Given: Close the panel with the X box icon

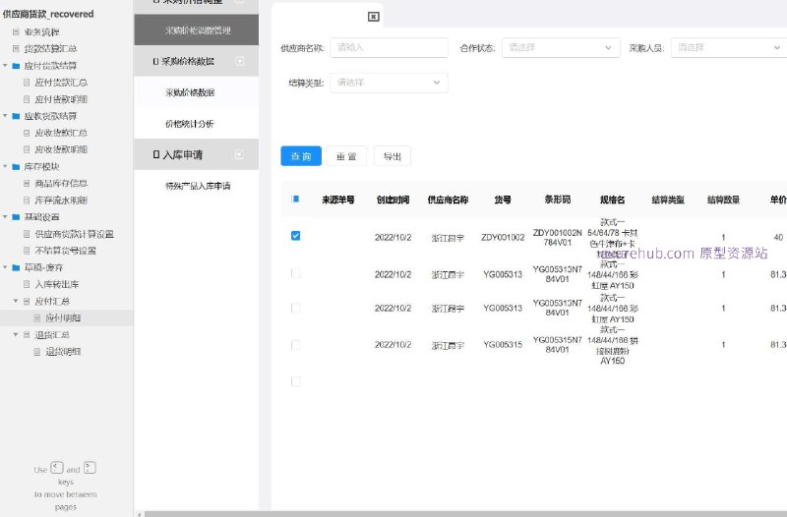Looking at the screenshot, I should [374, 17].
